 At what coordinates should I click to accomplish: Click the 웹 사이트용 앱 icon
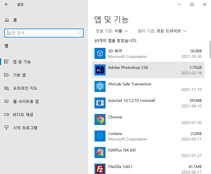(7, 101)
